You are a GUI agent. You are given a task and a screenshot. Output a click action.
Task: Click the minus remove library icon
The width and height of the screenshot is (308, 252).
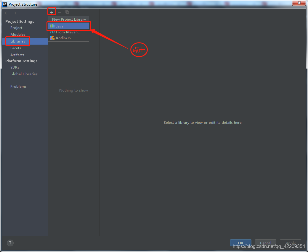point(60,12)
